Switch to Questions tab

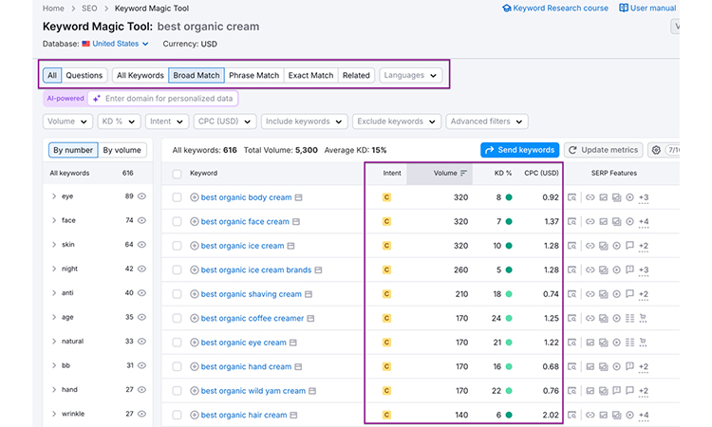tap(84, 75)
